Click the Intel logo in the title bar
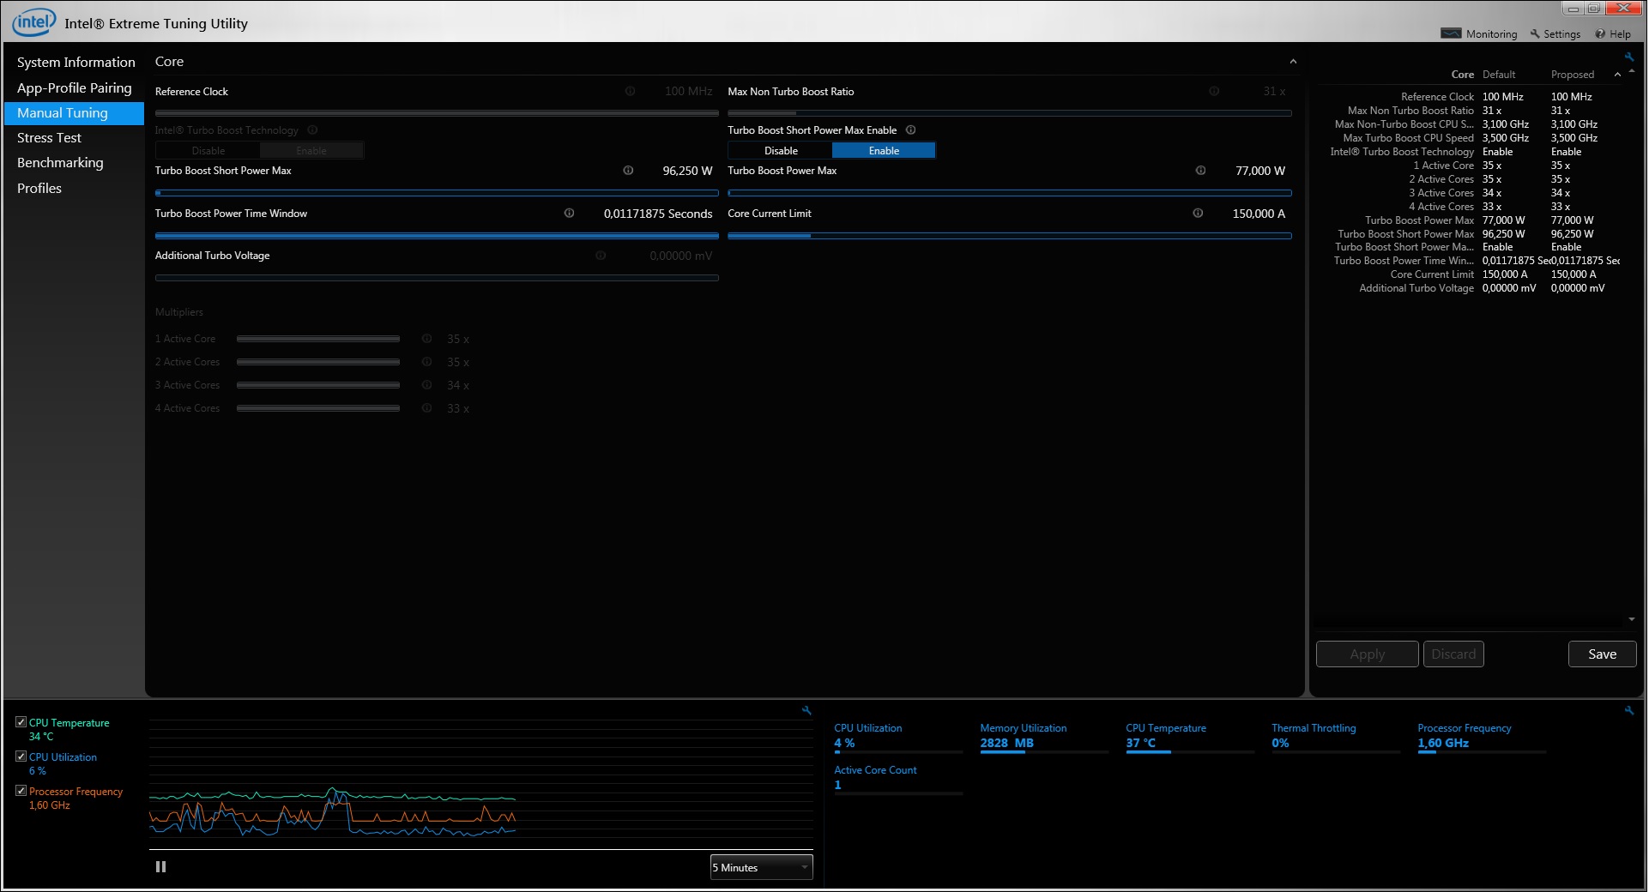 click(x=33, y=22)
